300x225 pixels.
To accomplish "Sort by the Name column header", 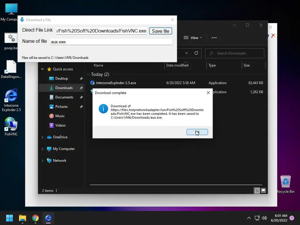I will (x=98, y=65).
